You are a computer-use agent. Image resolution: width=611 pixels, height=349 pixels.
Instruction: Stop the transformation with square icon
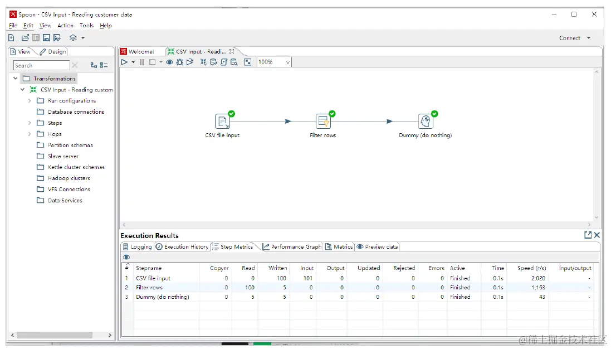click(153, 62)
